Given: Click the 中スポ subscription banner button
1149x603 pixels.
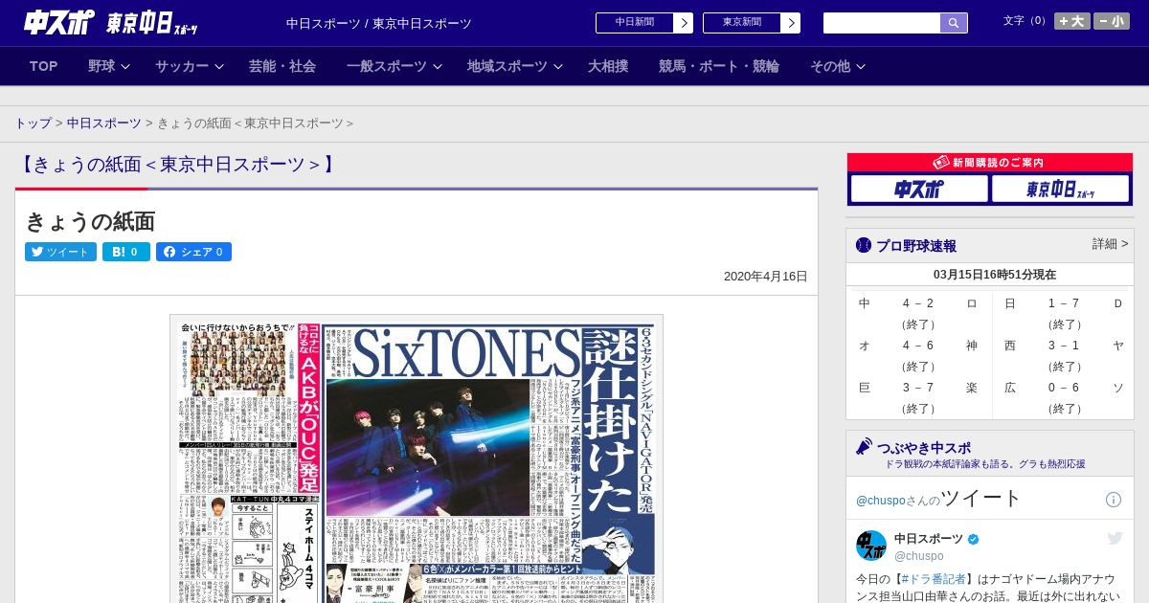Looking at the screenshot, I should (919, 189).
